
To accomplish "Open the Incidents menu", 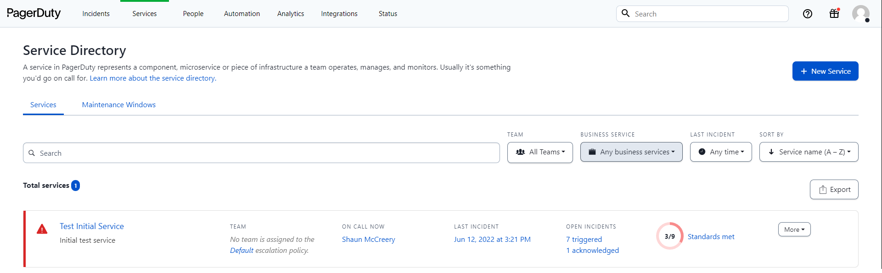I will [x=96, y=14].
